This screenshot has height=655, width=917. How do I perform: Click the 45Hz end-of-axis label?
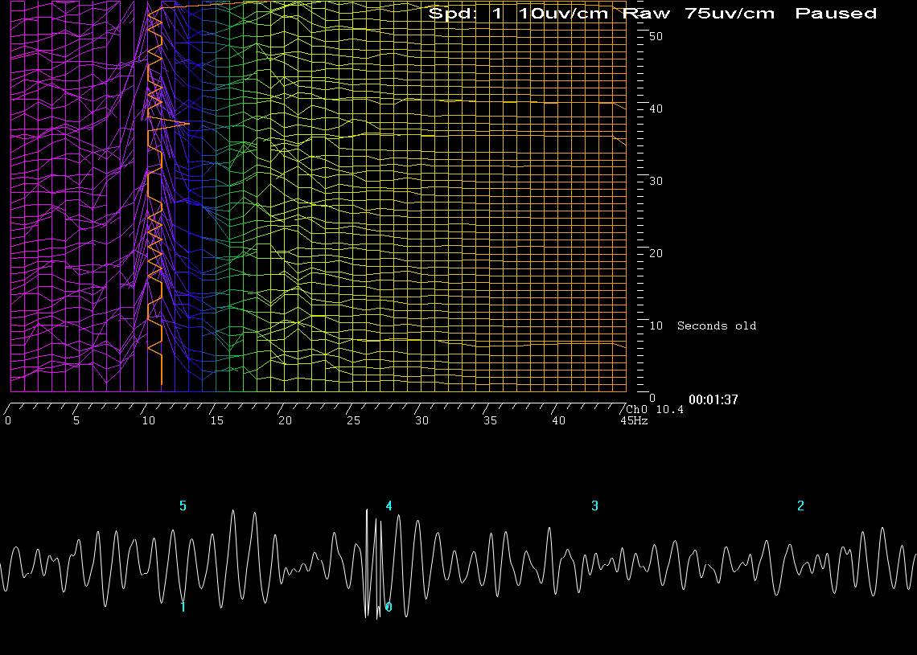pos(633,420)
